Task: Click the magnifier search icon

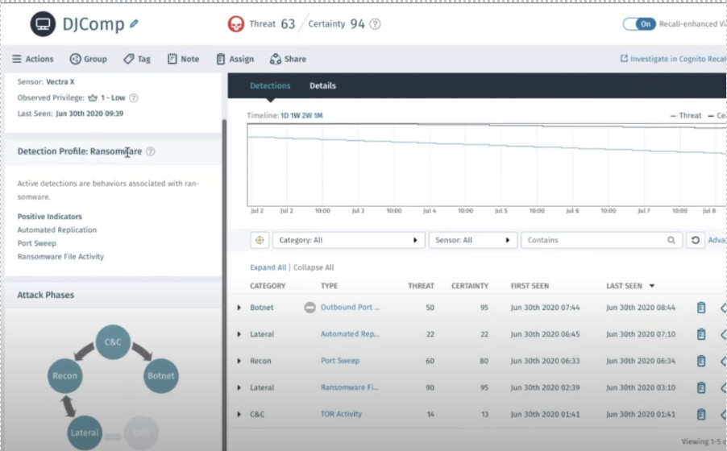Action: pos(671,240)
